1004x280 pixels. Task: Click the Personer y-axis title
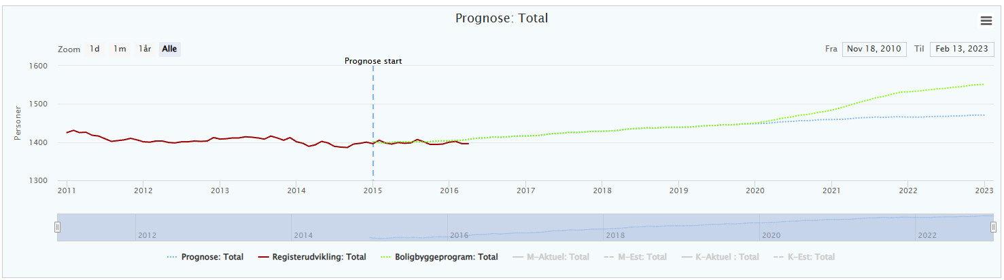coord(18,123)
